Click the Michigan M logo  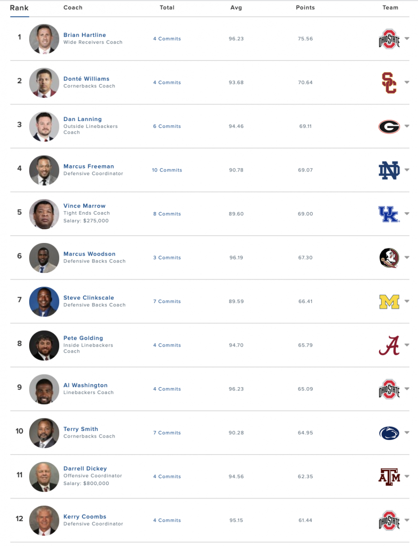click(x=389, y=302)
